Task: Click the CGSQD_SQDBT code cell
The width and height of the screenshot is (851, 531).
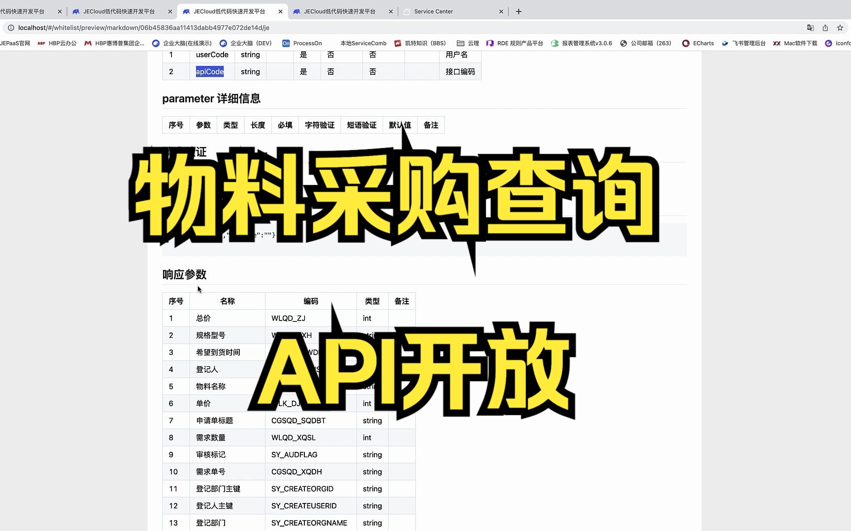Action: (x=311, y=421)
